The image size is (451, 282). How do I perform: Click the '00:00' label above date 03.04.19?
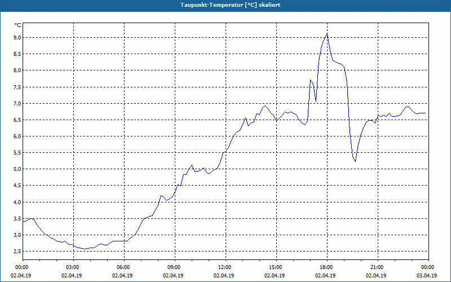pyautogui.click(x=427, y=267)
